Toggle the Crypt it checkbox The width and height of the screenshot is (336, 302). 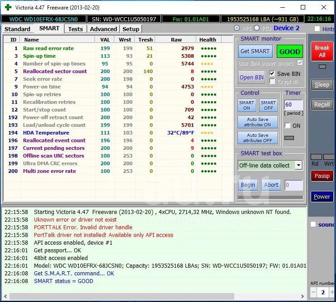pyautogui.click(x=272, y=81)
